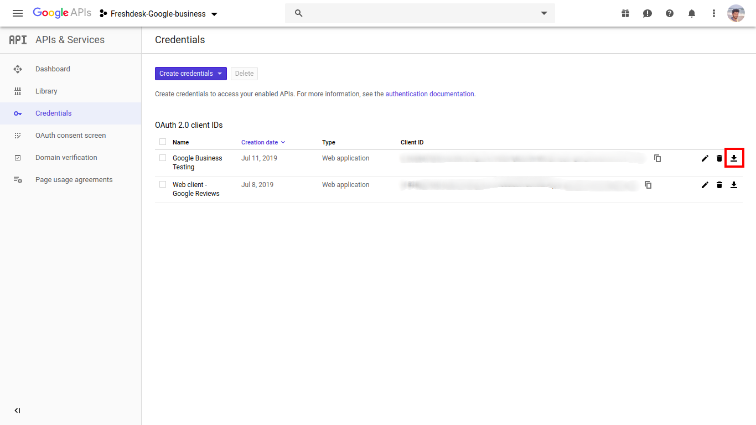This screenshot has height=425, width=756.
Task: Open Google Business Testing credential
Action: (198, 163)
